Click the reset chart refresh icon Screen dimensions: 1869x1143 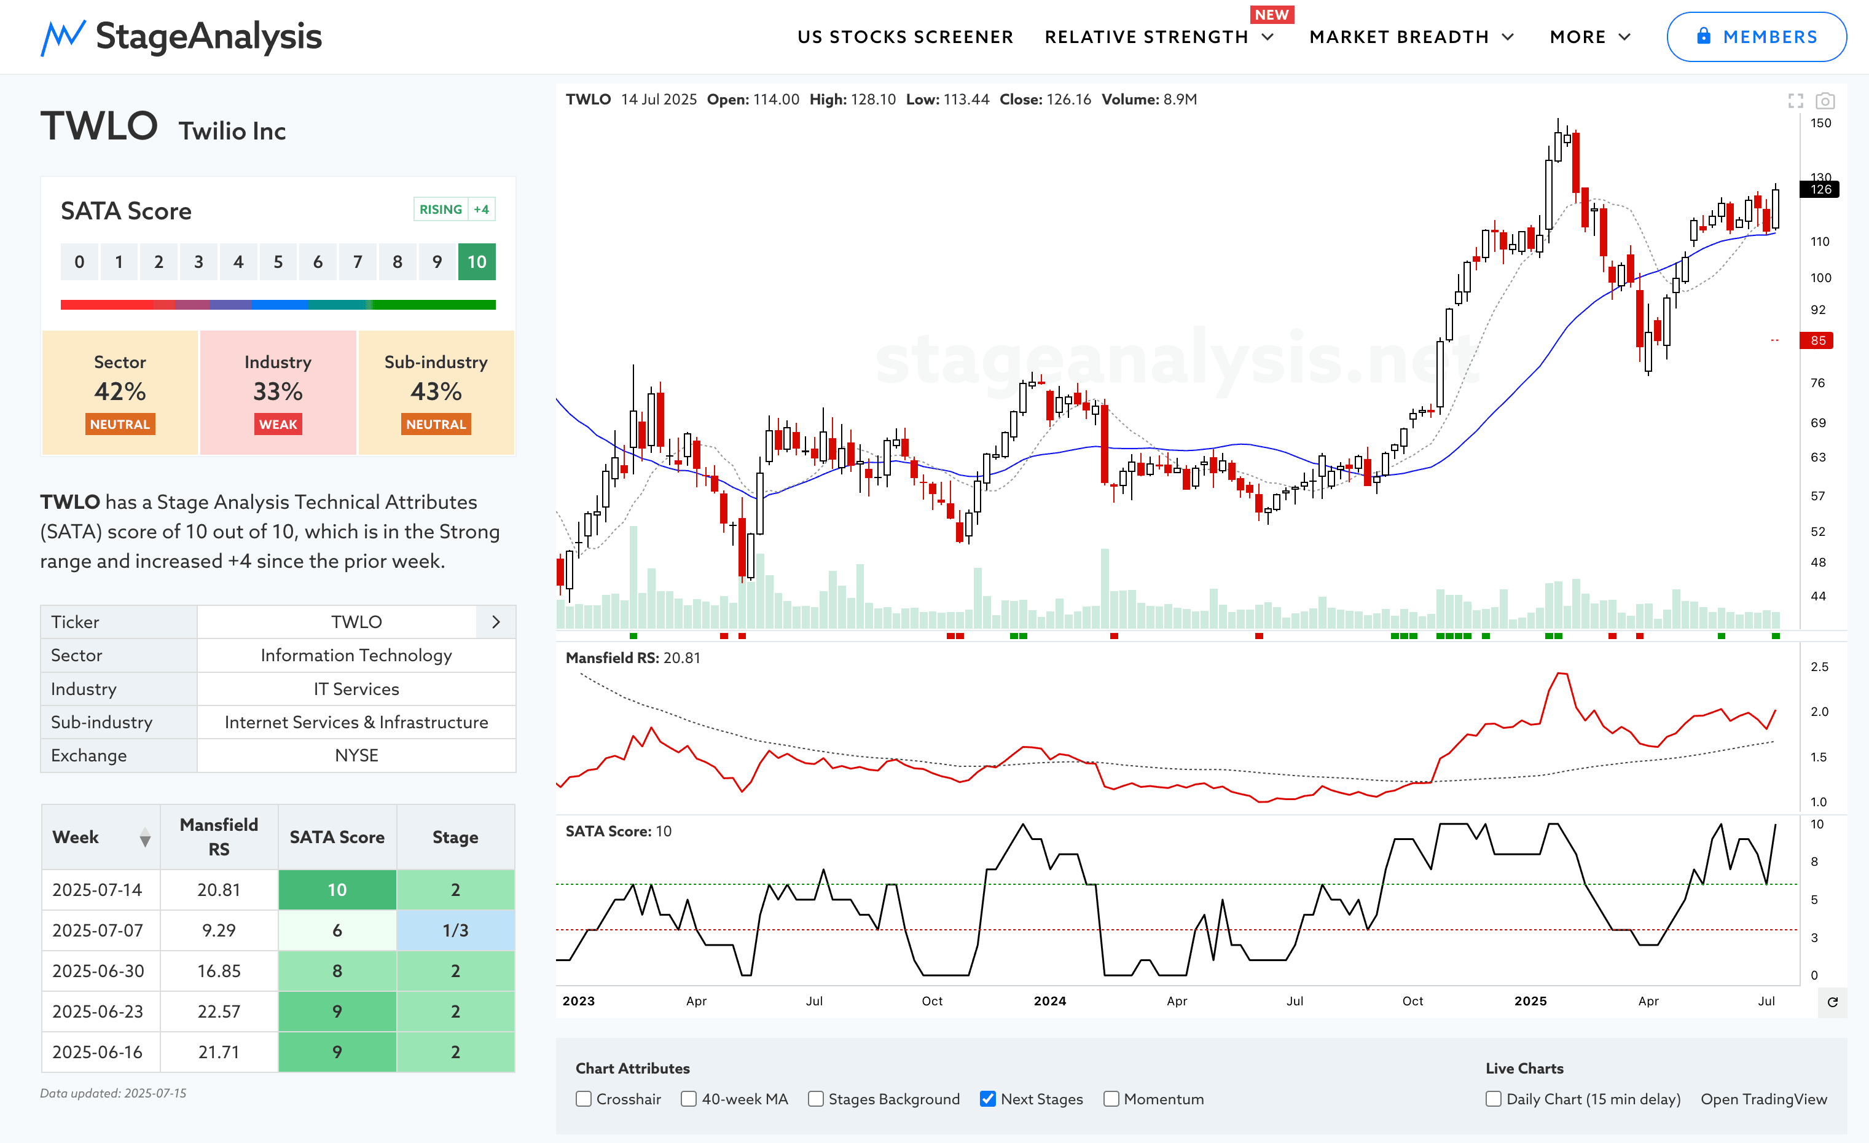[1833, 1002]
